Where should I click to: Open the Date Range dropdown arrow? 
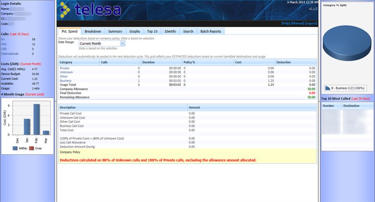coord(122,44)
